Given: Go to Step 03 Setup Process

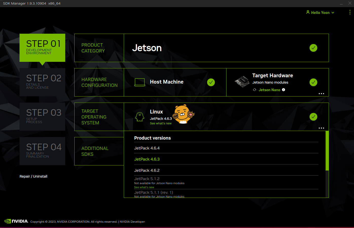Looking at the screenshot, I should coord(42,117).
